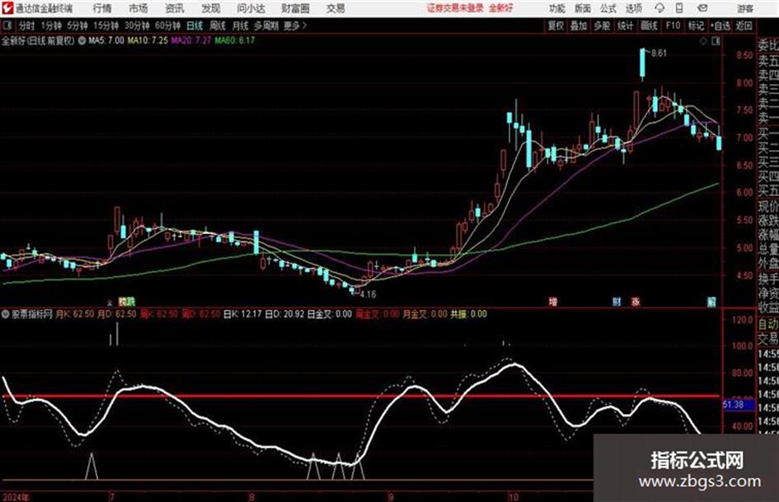Click the diamond icon at chart top-right

point(703,41)
